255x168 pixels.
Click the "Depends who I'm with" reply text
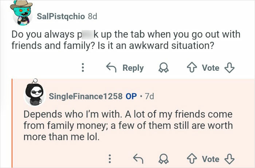click(x=127, y=126)
